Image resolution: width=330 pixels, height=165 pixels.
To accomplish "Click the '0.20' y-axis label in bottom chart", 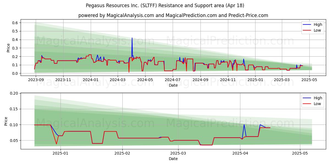I will click(14, 93).
